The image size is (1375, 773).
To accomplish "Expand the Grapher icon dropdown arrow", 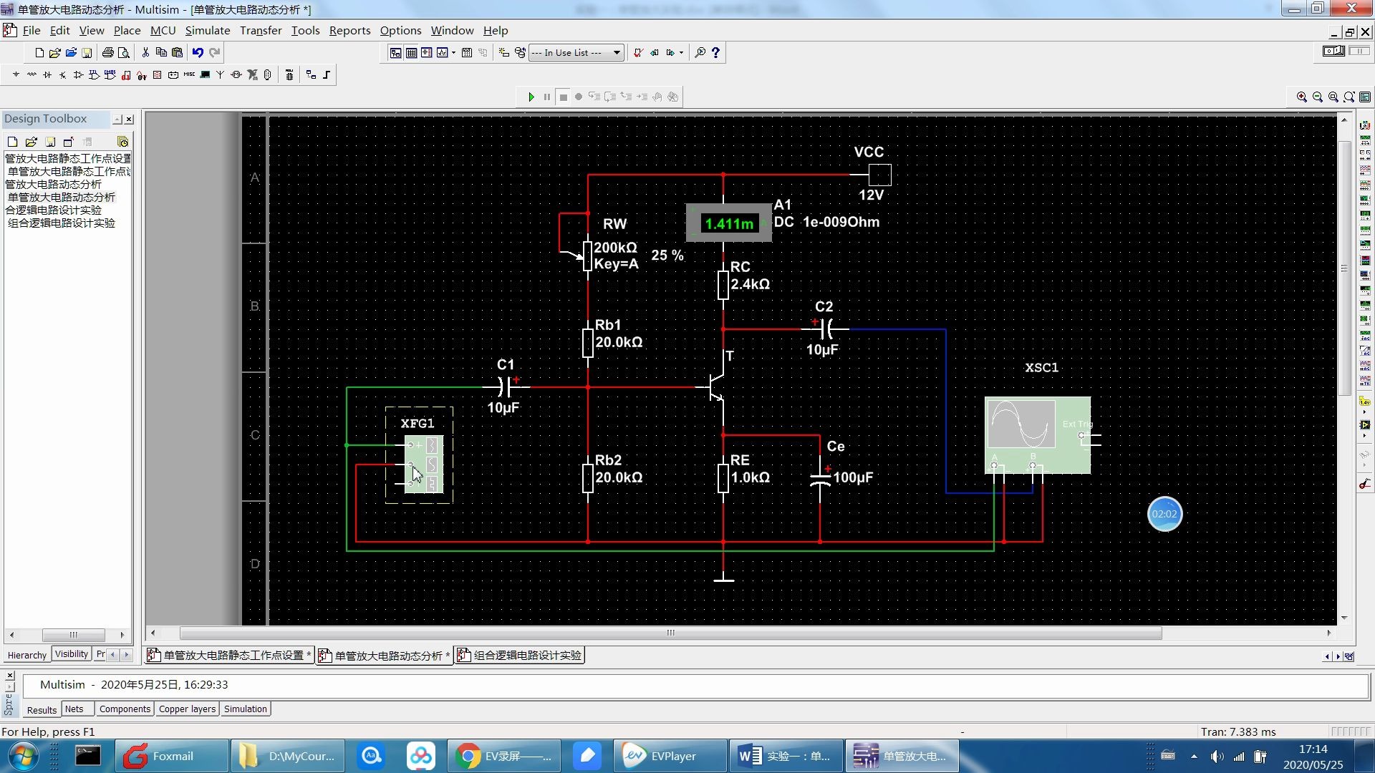I will tap(453, 52).
